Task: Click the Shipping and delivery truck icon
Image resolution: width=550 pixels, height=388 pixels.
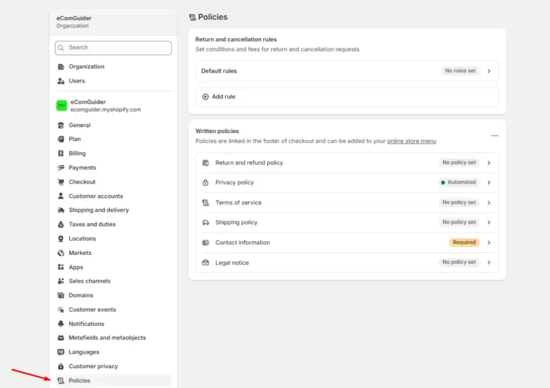Action: pos(61,210)
